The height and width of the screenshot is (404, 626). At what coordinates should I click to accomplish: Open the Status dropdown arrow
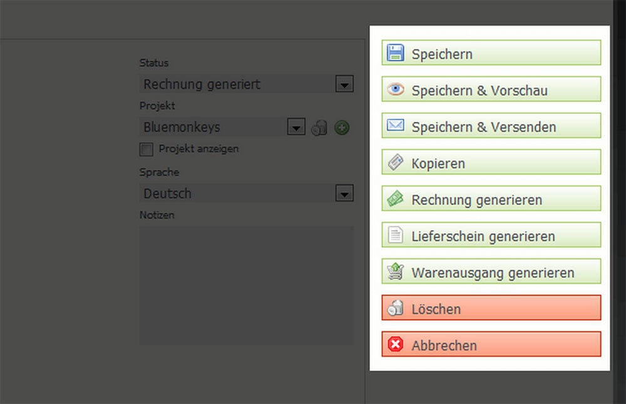(x=344, y=84)
